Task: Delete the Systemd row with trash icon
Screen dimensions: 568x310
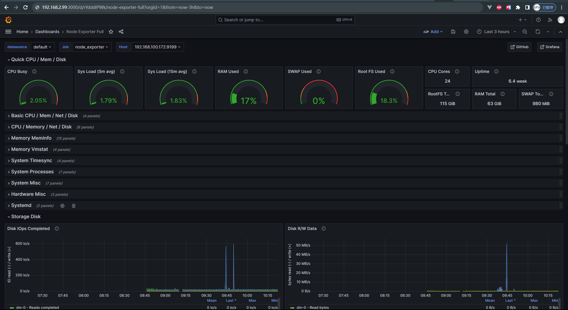Action: [74, 206]
